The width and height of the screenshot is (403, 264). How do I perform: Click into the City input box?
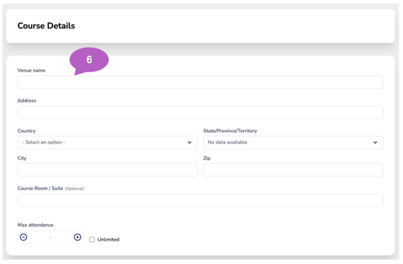pyautogui.click(x=108, y=170)
